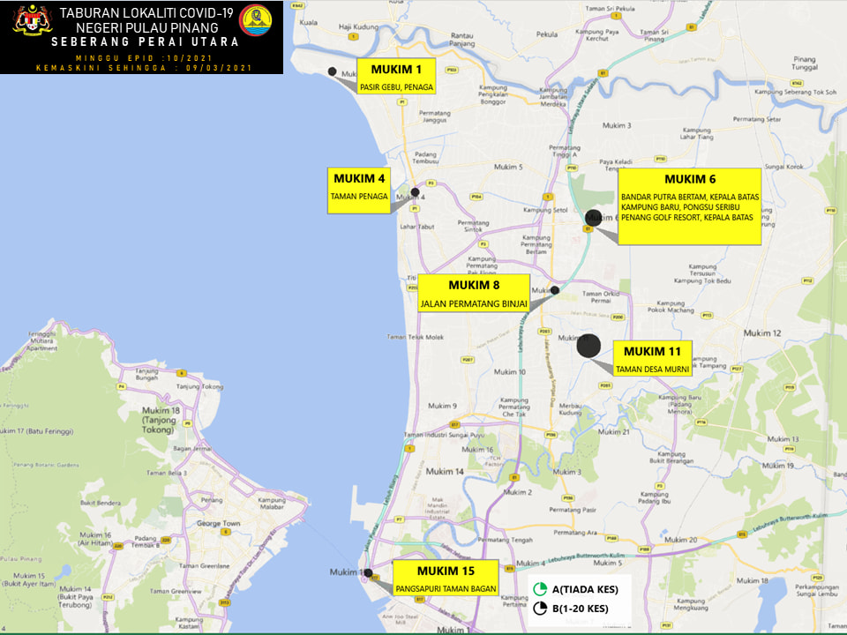Click the 'Bukit Bendera' map label
847x635 pixels.
101,503
